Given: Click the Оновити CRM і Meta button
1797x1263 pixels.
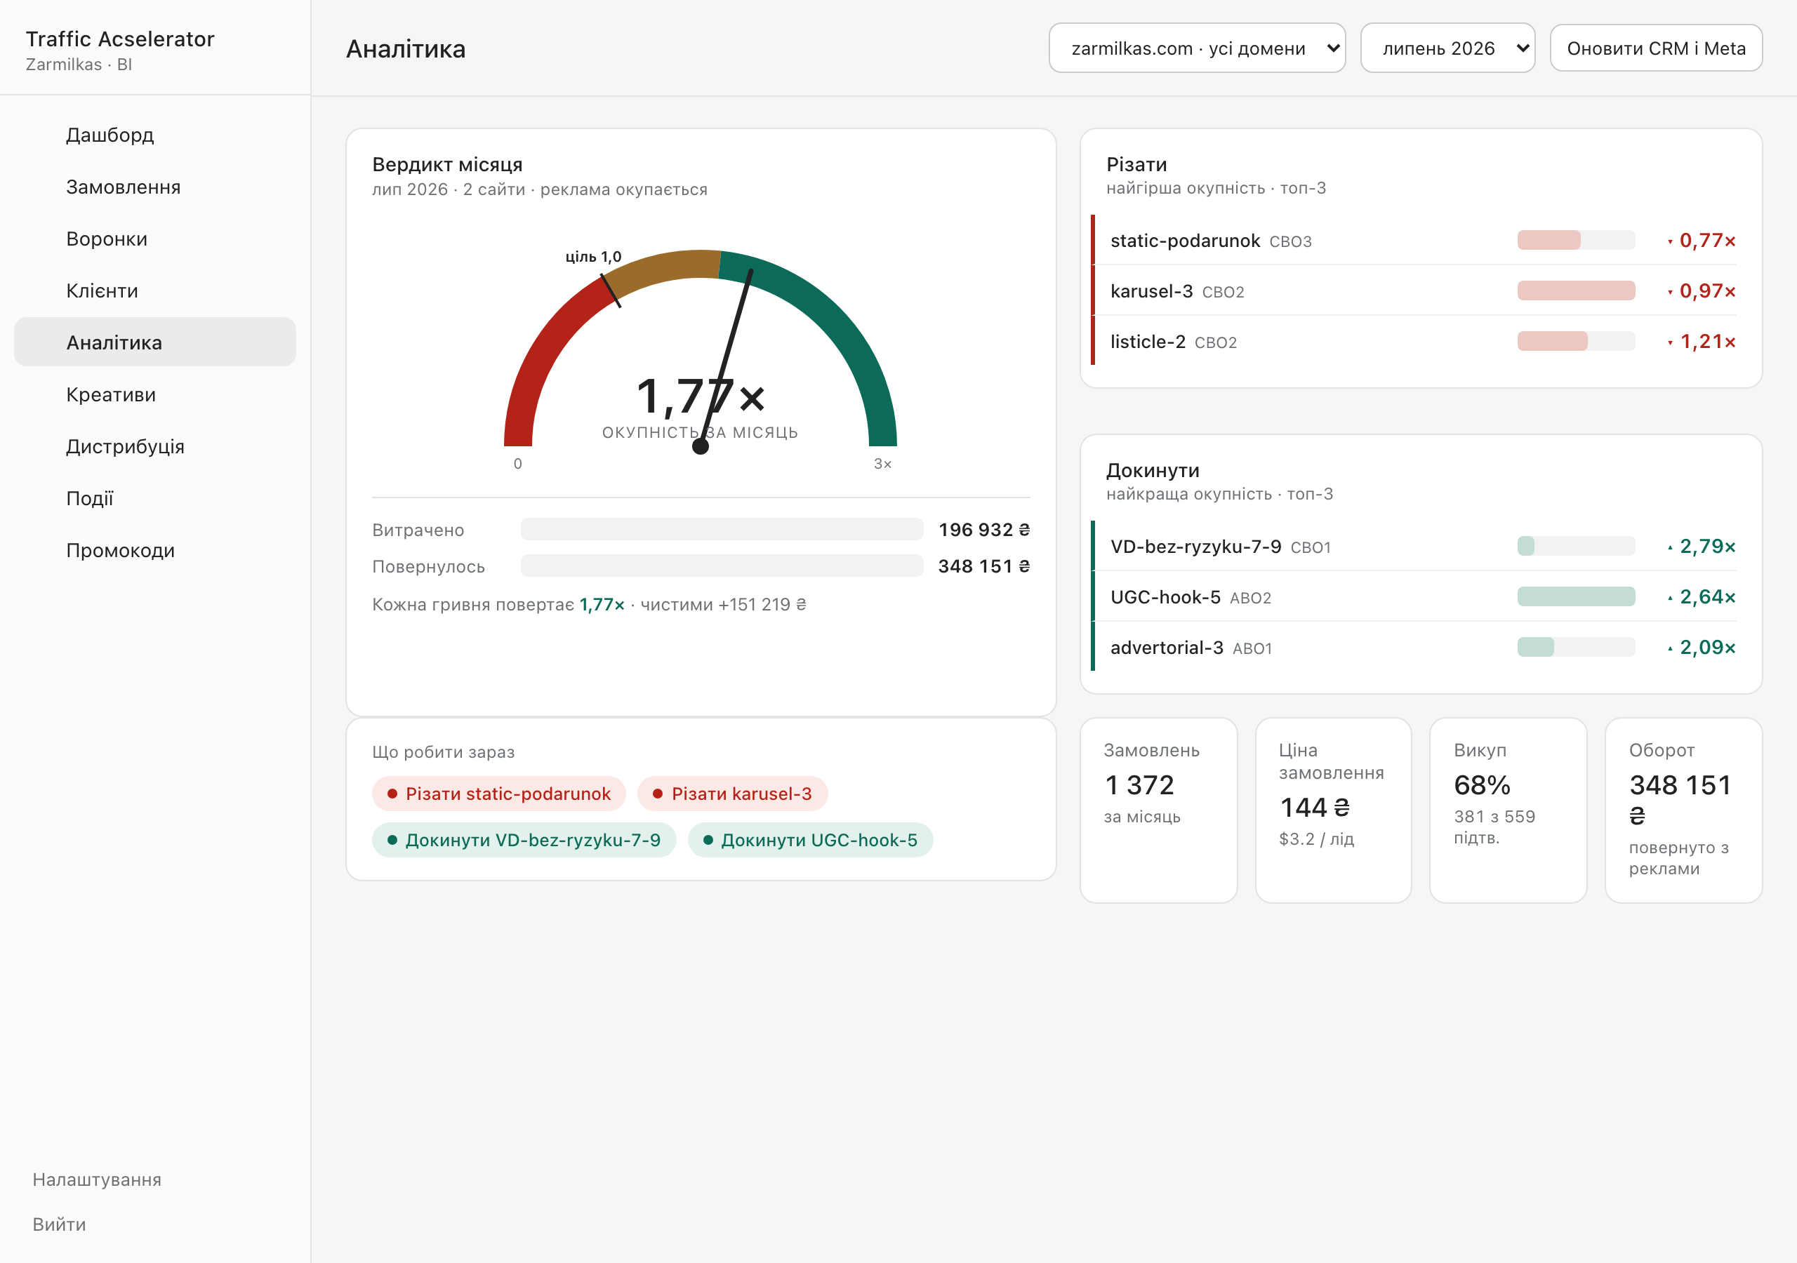Looking at the screenshot, I should (1655, 48).
